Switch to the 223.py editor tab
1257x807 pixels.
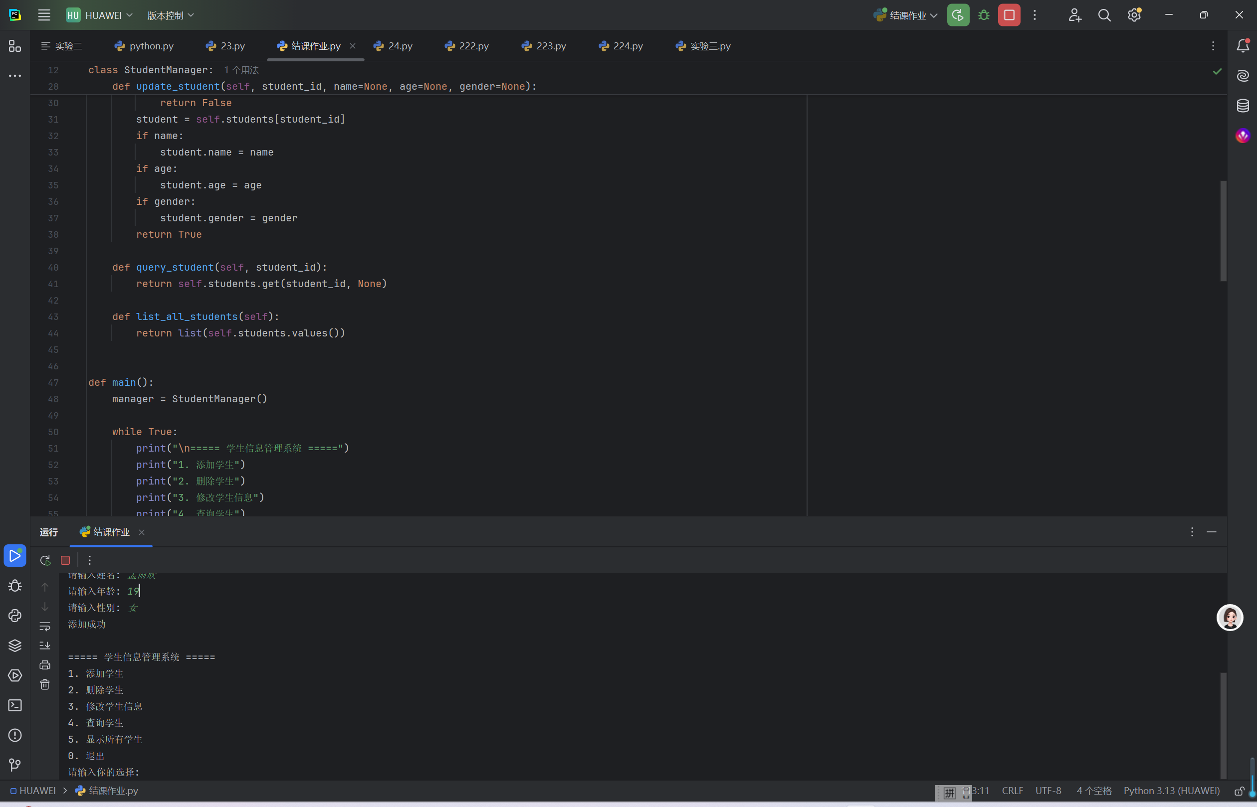pyautogui.click(x=544, y=46)
